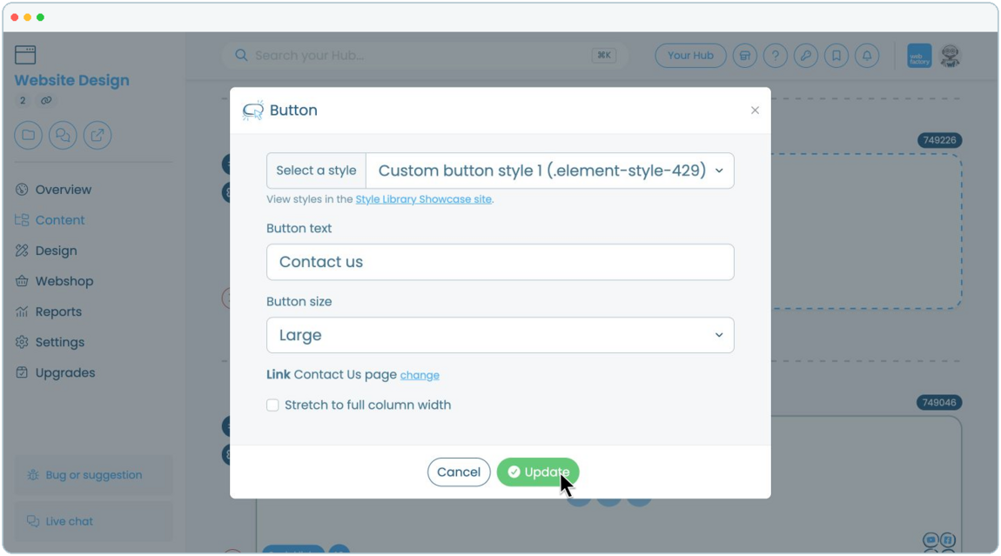This screenshot has height=556, width=1001.
Task: Click the bookmark icon in top bar
Action: (836, 56)
